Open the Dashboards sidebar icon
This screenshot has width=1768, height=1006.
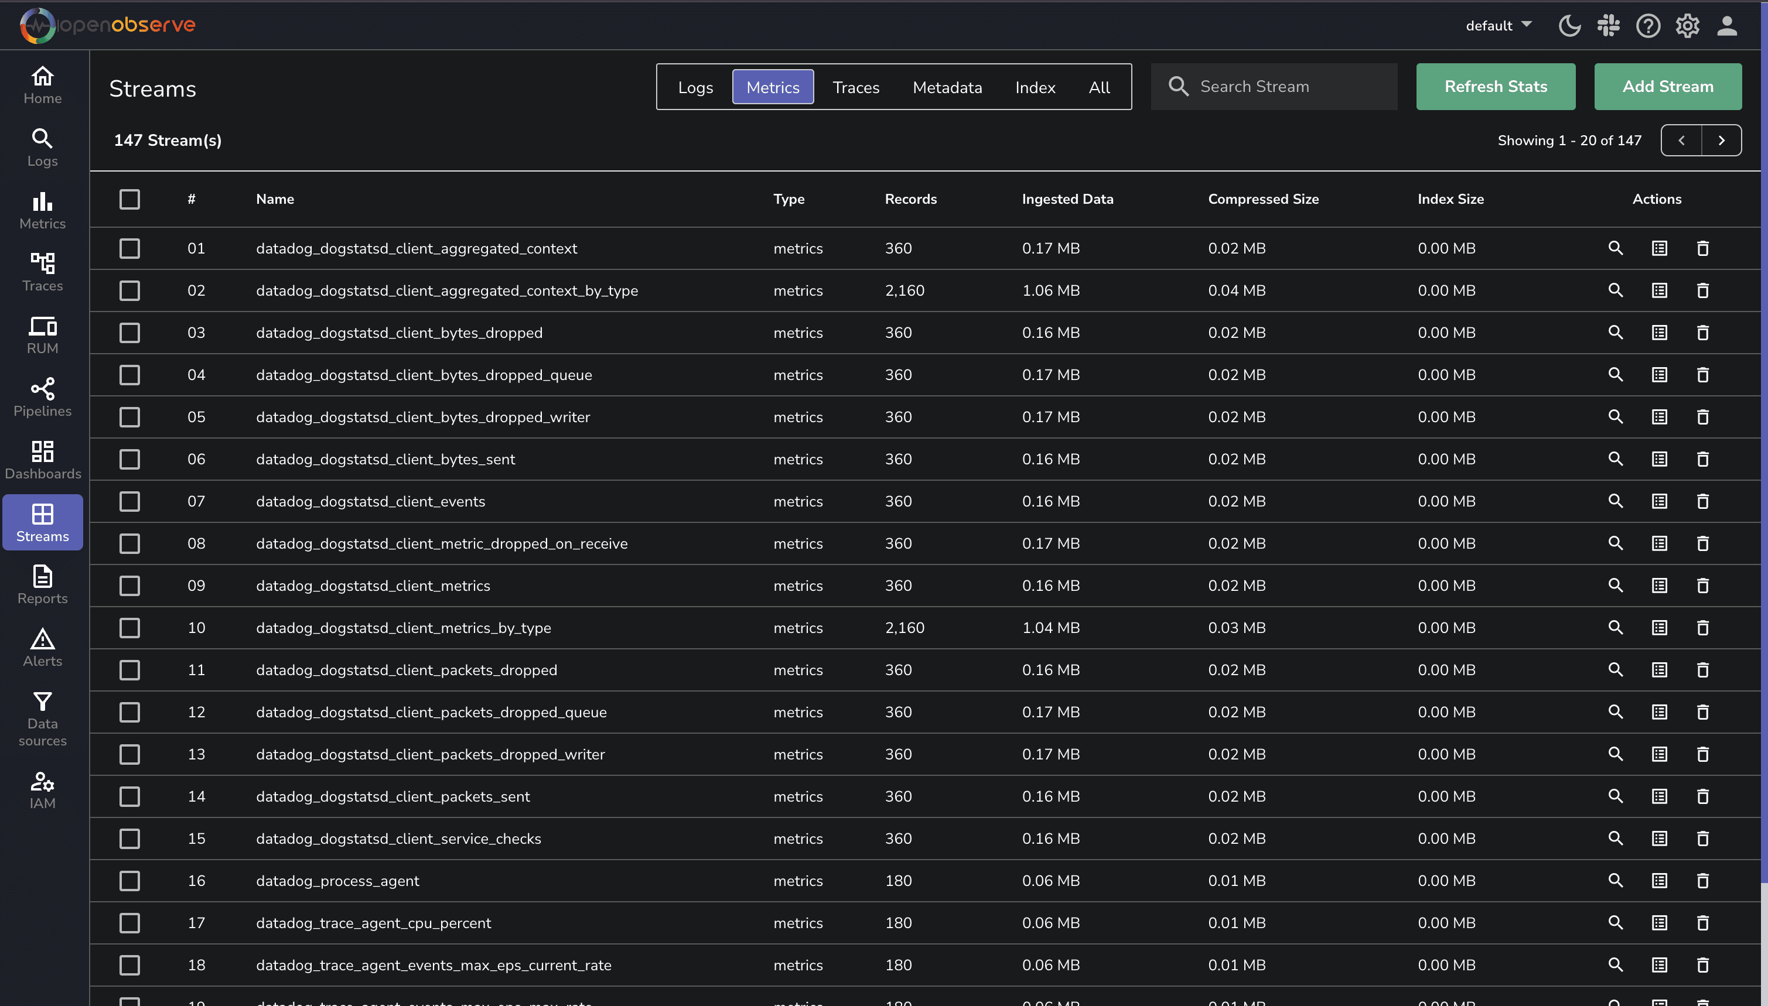click(x=42, y=460)
